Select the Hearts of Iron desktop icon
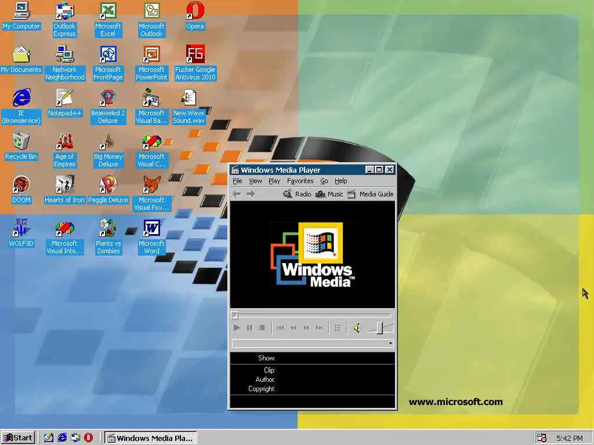The image size is (594, 445). [x=64, y=190]
